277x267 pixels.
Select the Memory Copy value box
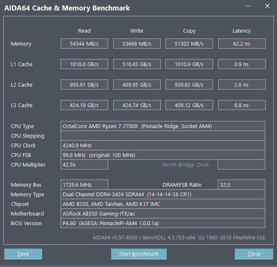pos(189,44)
